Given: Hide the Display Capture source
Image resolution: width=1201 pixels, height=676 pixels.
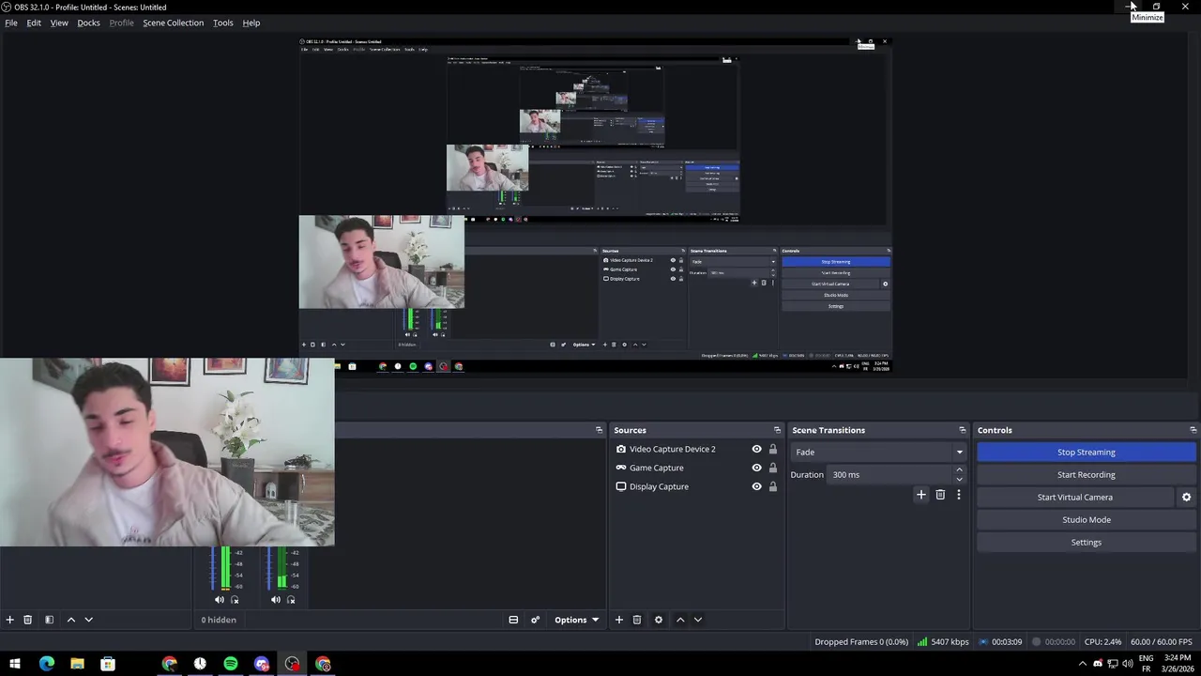Looking at the screenshot, I should (x=756, y=486).
